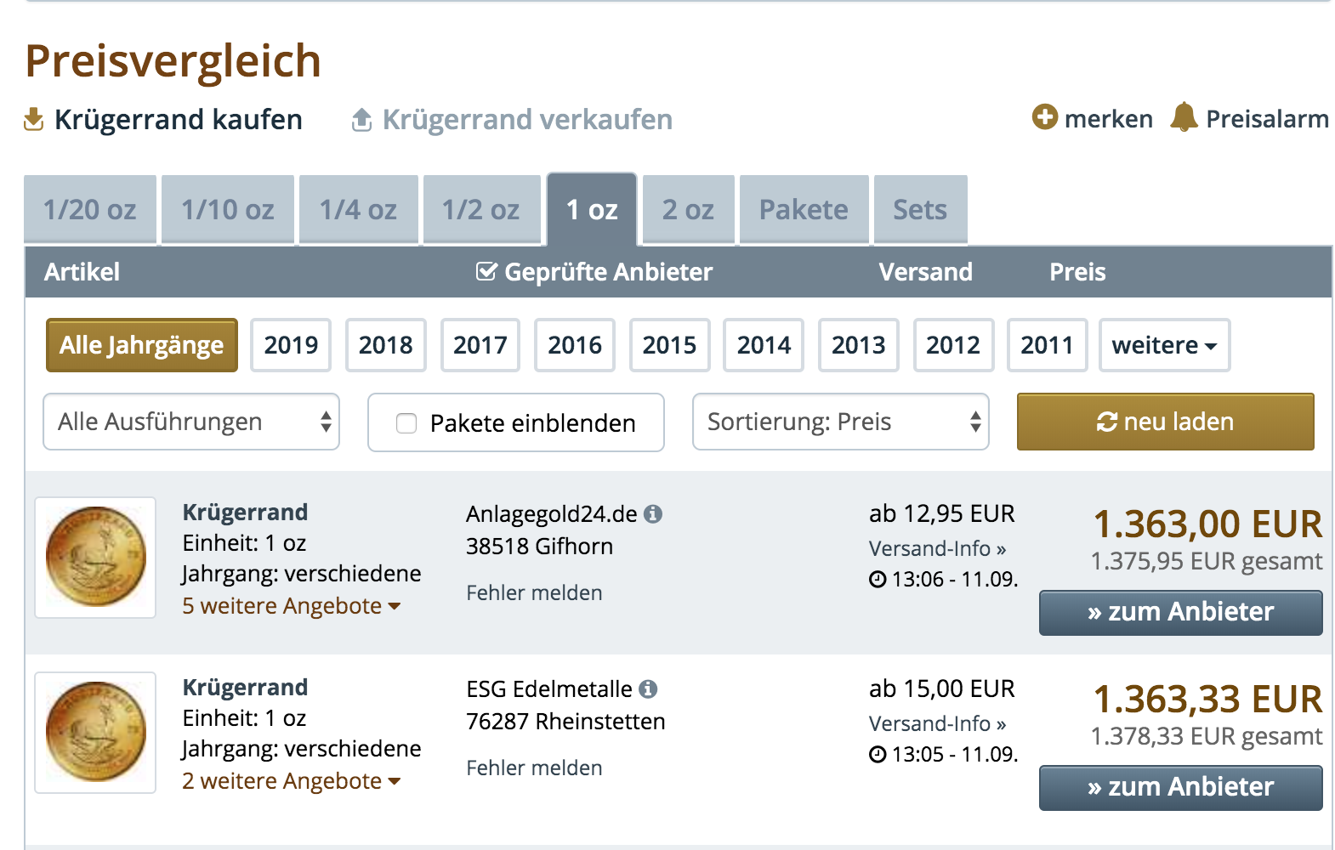Click the Geprüfte Anbieter checkmark icon
Screen dimensions: 1335x850
click(486, 272)
